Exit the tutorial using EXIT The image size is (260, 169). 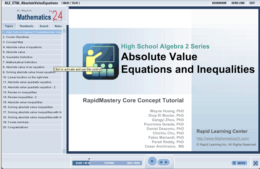click(252, 3)
